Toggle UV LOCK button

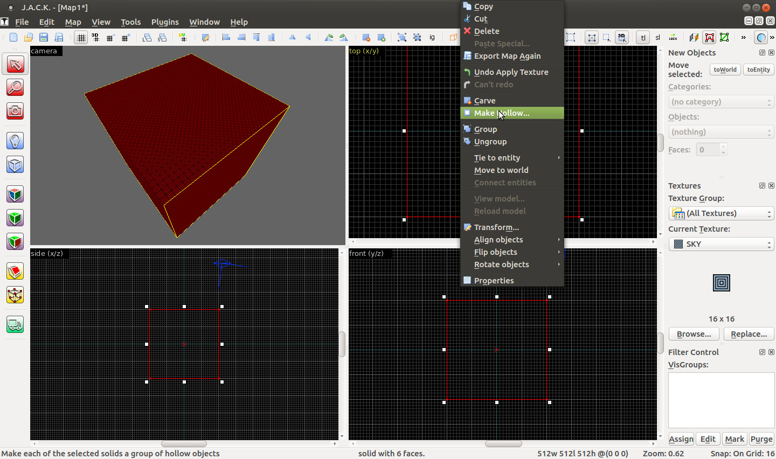673,37
